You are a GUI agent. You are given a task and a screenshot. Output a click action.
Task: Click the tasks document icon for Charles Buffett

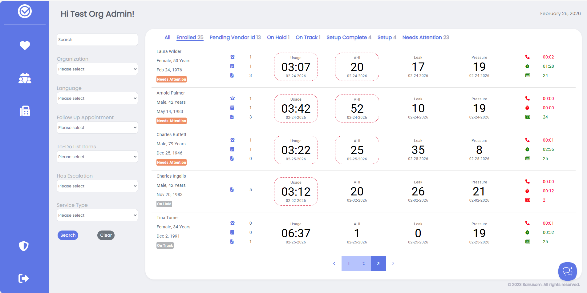(x=232, y=159)
